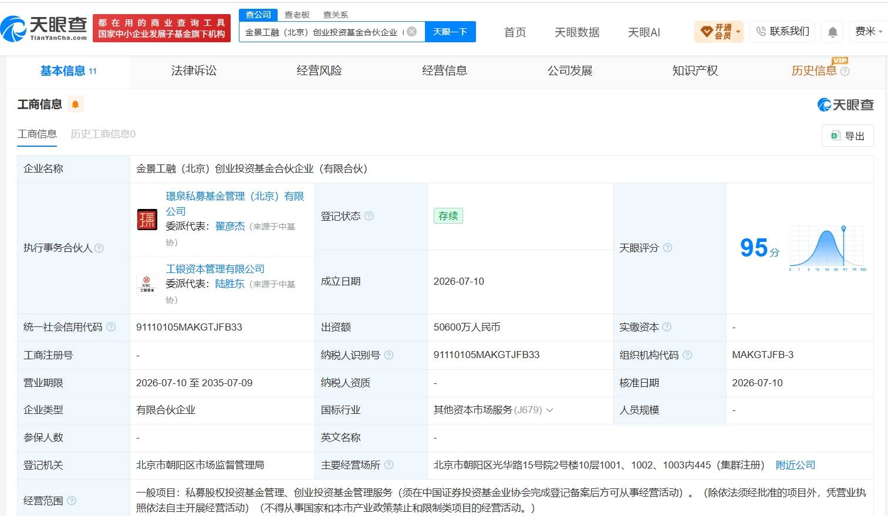Select credit code 91110105MAKGTJFB33 in 统一社会信用代码 row
The image size is (888, 516).
(189, 327)
